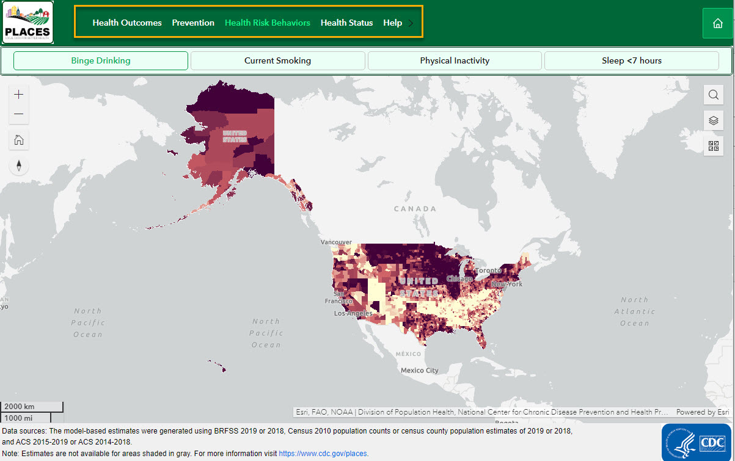Enable the Current Smoking measure
Image resolution: width=735 pixels, height=461 pixels.
(x=277, y=60)
